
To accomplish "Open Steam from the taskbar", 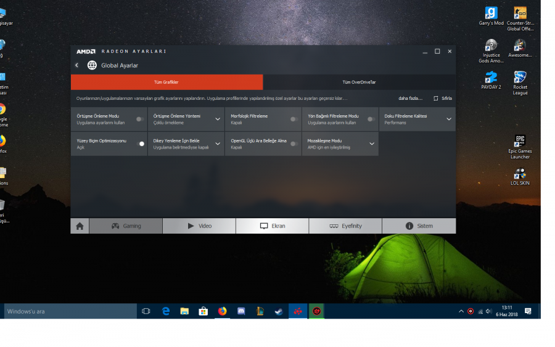I will [x=279, y=311].
